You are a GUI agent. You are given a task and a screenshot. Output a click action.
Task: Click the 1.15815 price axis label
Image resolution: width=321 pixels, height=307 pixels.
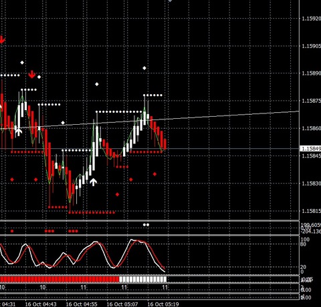[x=311, y=211]
